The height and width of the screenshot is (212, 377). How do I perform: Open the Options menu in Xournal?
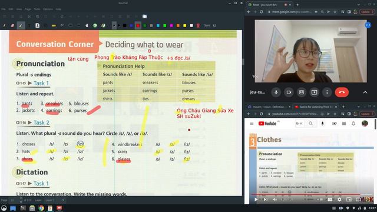pyautogui.click(x=48, y=9)
